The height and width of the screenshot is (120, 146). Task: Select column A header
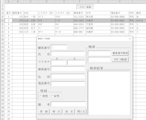9,2
